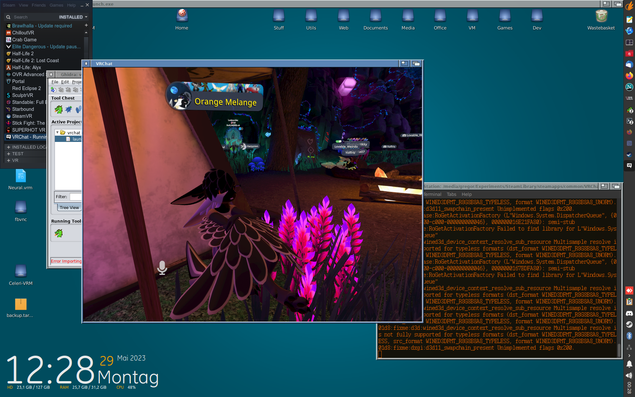Toggle the notification bell in system tray

point(629,364)
